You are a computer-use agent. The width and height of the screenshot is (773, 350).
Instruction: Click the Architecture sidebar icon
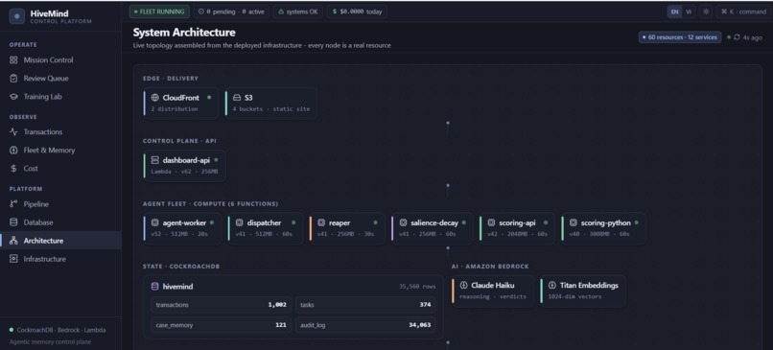tap(13, 241)
